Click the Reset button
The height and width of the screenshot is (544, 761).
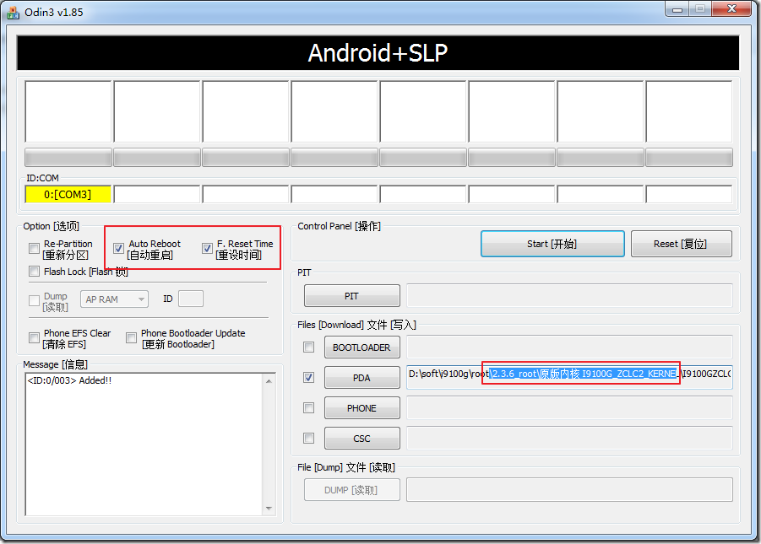tap(681, 244)
